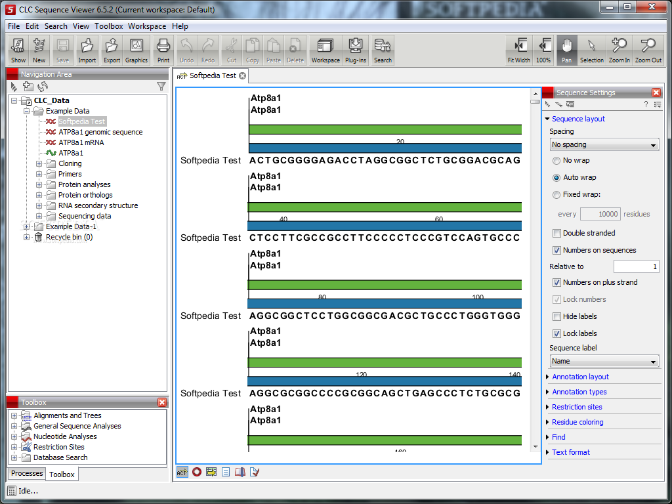The image size is (672, 504).
Task: Print the current sequence view
Action: pyautogui.click(x=163, y=50)
